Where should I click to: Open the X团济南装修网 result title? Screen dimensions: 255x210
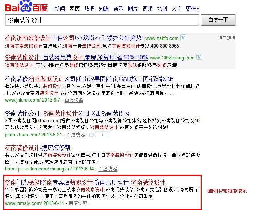(x=67, y=113)
